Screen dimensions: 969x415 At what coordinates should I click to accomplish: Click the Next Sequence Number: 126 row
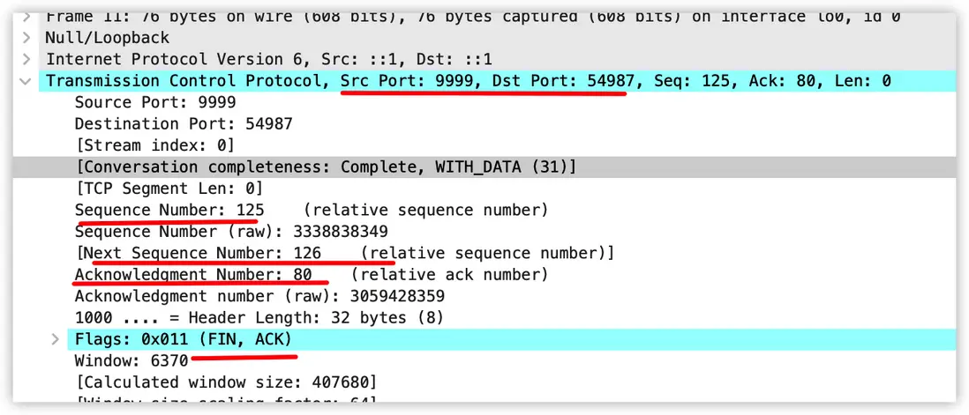click(343, 253)
